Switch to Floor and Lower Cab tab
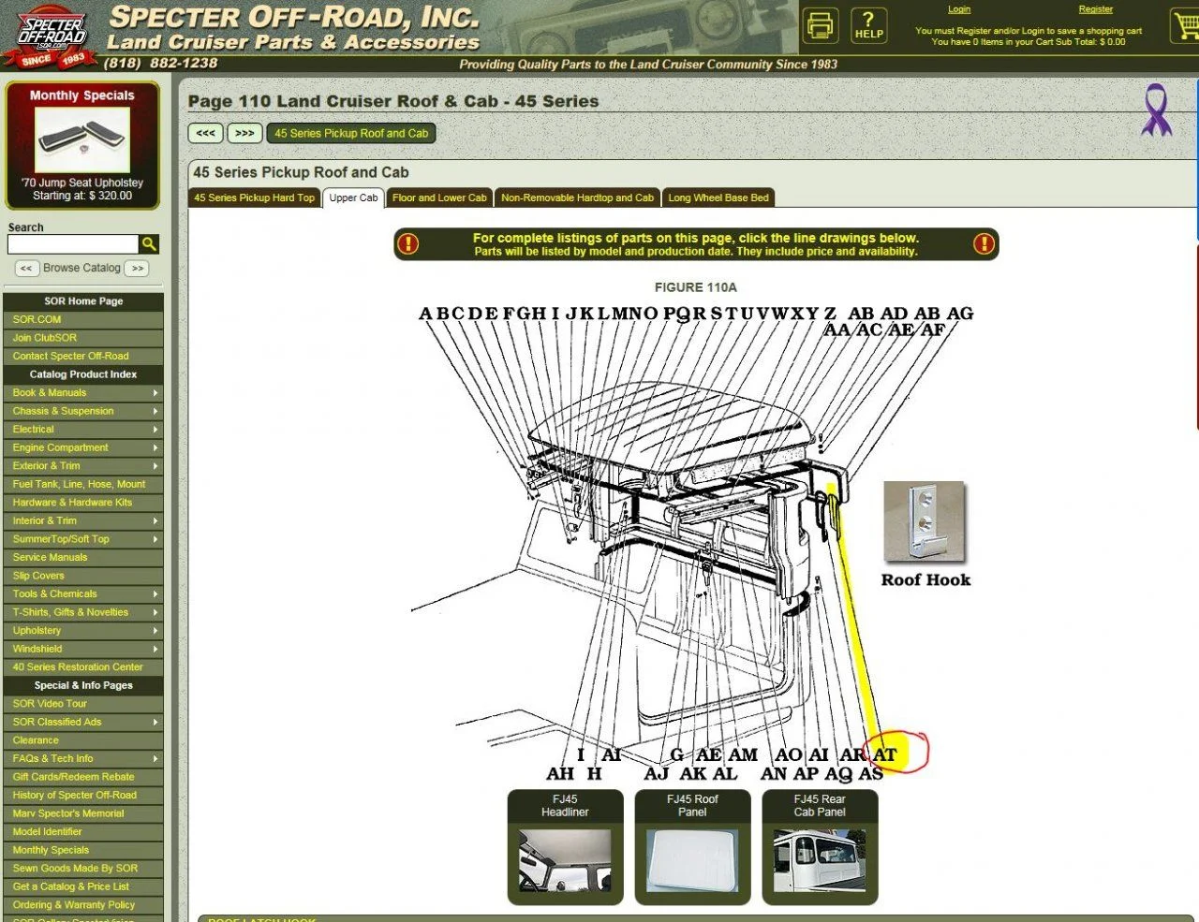Screen dimensions: 1199x922 439,198
